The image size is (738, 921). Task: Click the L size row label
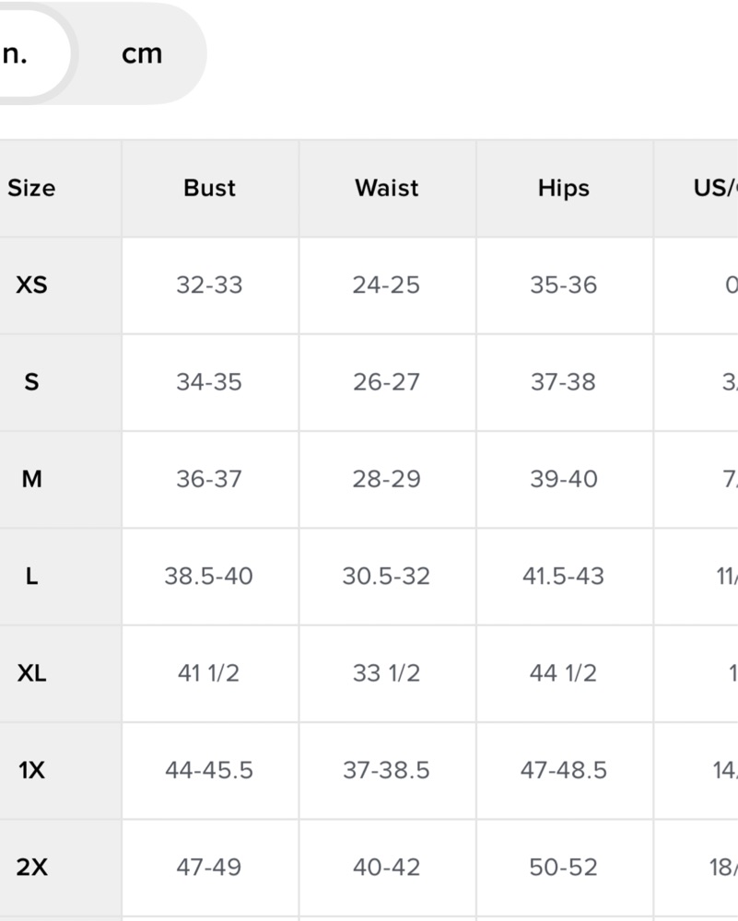click(31, 577)
